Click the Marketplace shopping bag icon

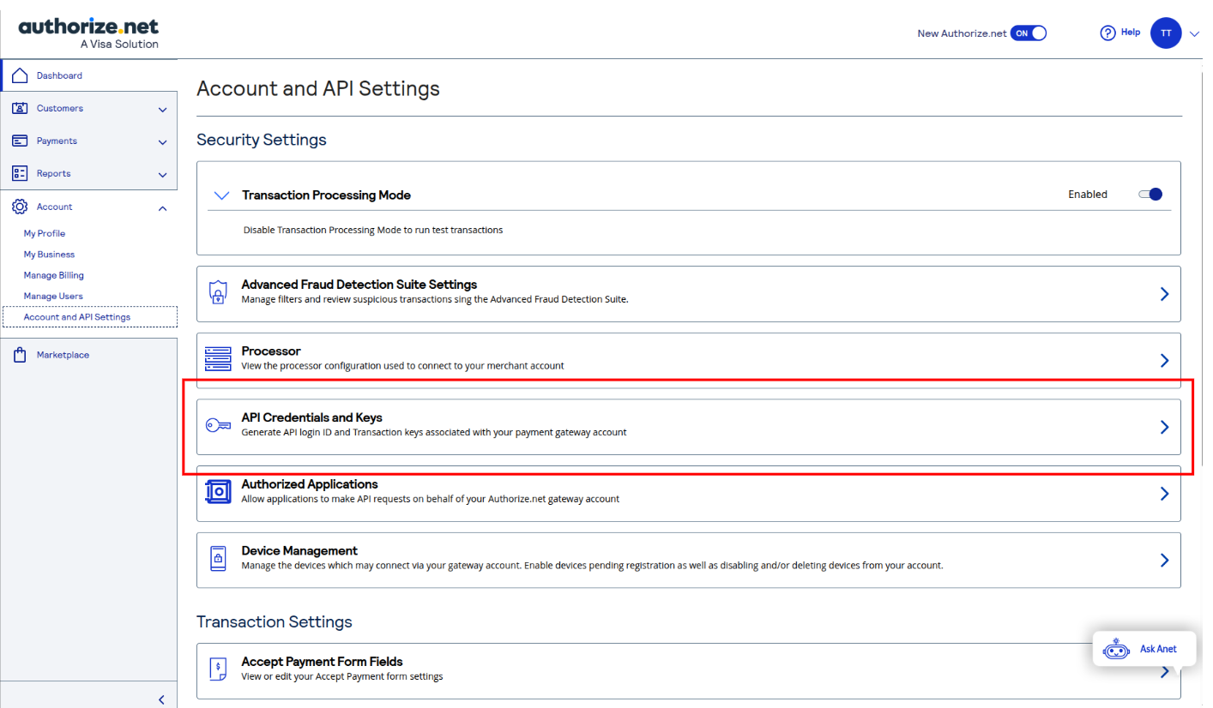[x=21, y=355]
